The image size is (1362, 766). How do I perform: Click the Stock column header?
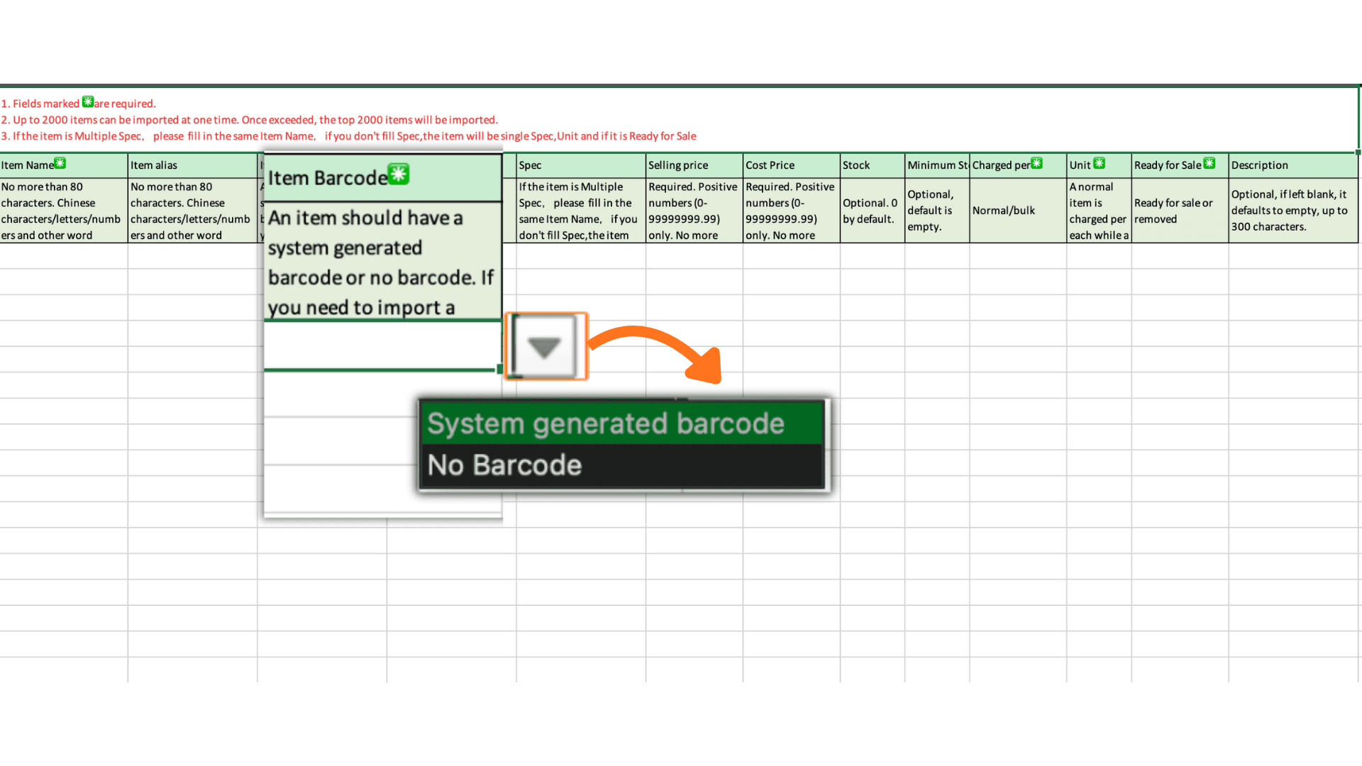click(871, 165)
